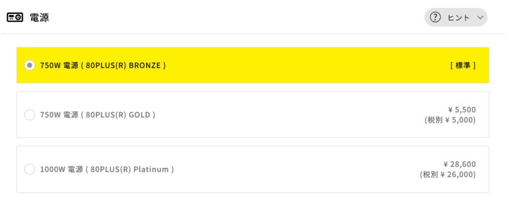Click the power supply unit icon
The width and height of the screenshot is (509, 206).
(x=15, y=17)
